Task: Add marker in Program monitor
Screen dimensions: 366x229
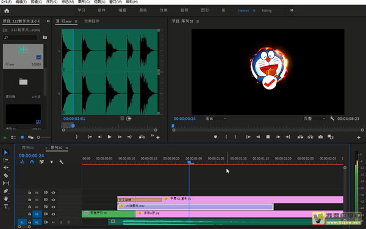Action: (215, 137)
